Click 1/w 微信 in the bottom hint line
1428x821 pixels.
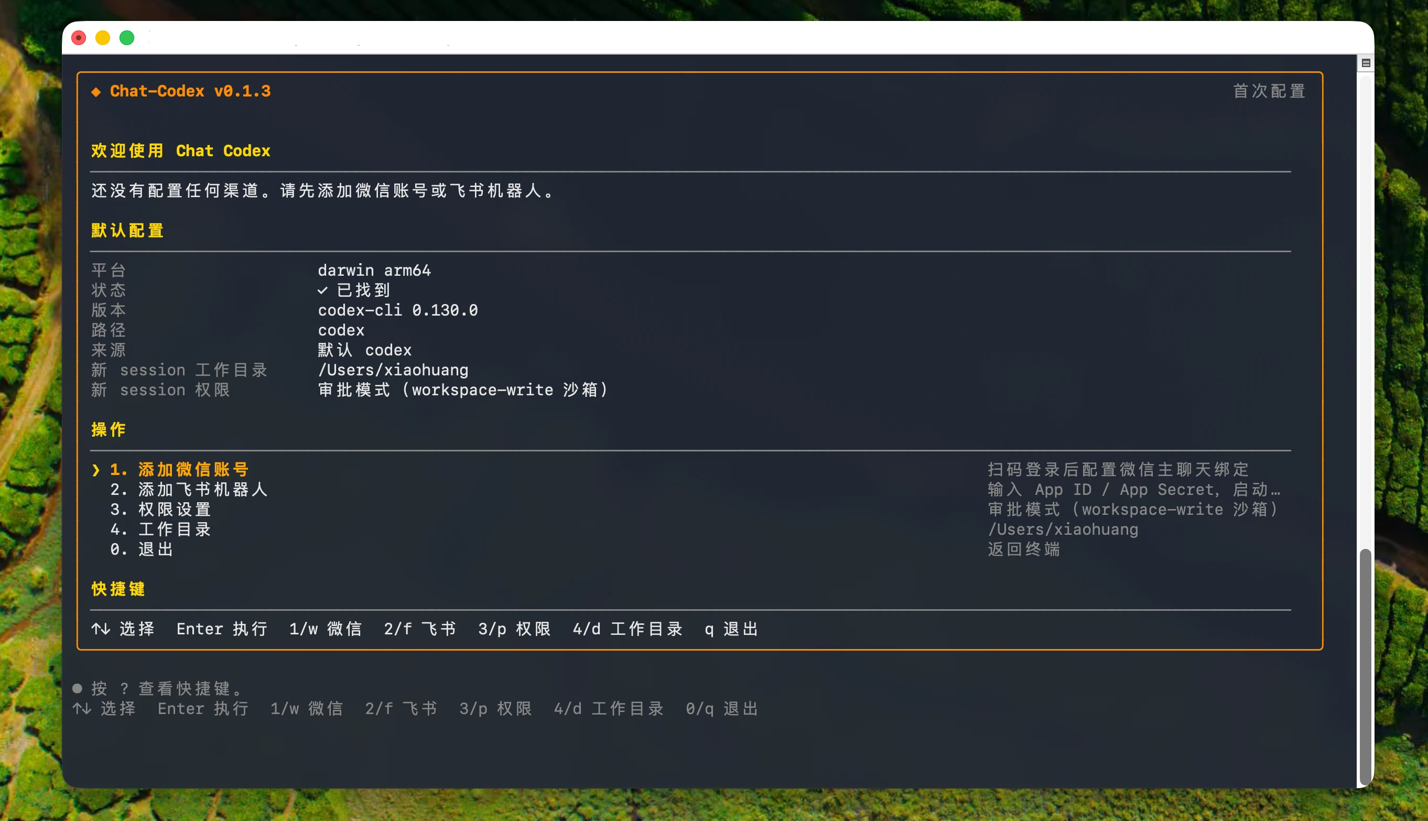(x=306, y=709)
